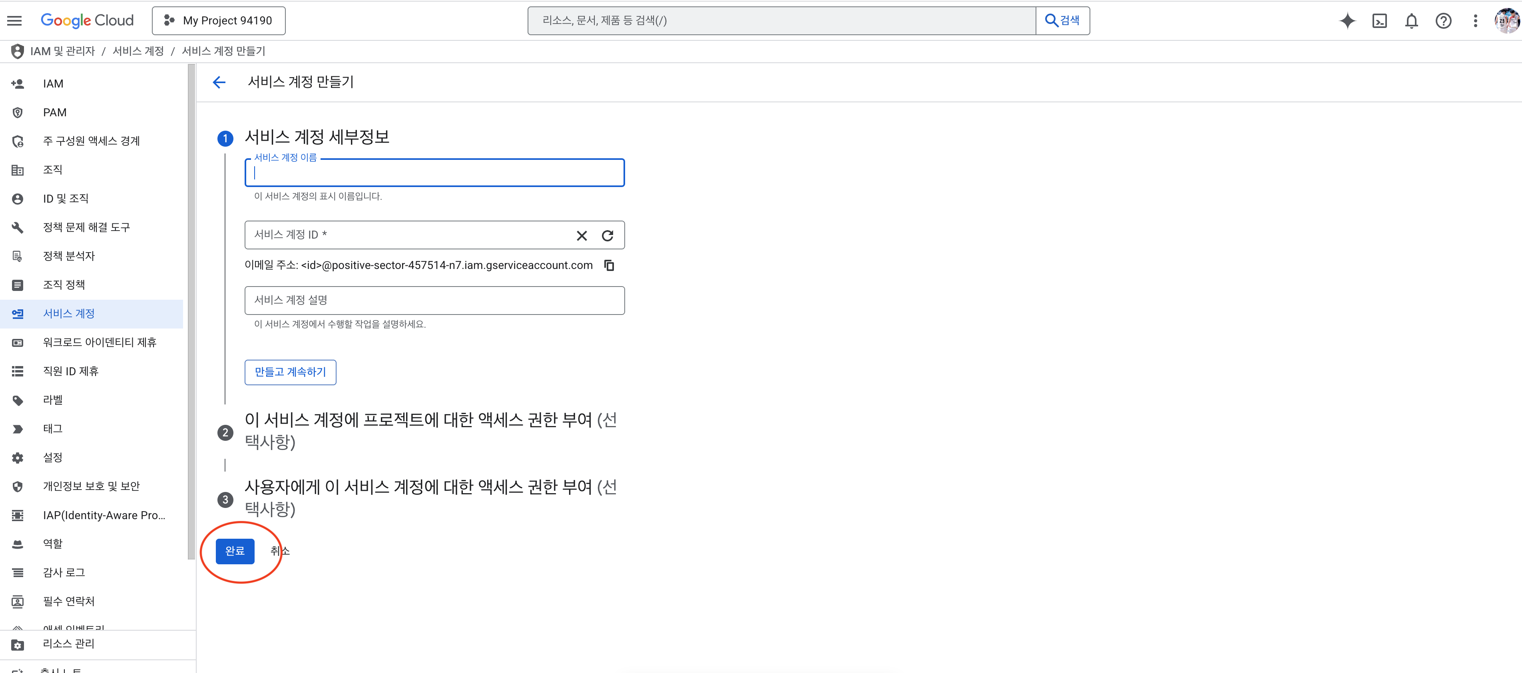Screen dimensions: 1522x673
Task: Open 주 구성원 액세스 경계 sidebar item
Action: click(x=92, y=141)
